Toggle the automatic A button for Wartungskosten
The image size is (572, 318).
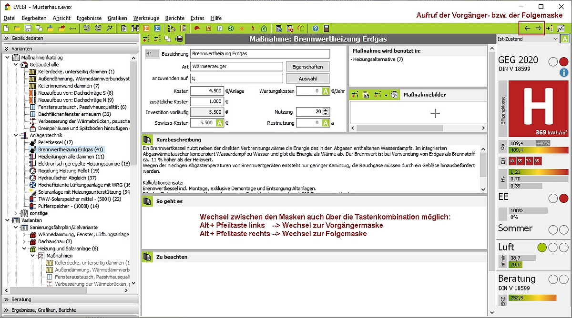tap(326, 90)
